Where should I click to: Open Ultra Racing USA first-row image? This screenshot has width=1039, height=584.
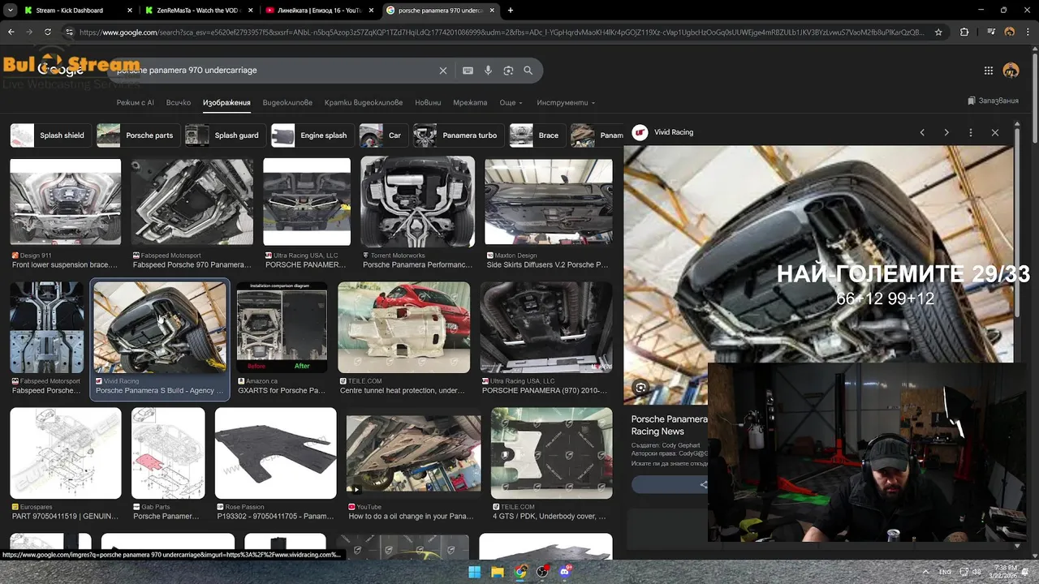click(x=307, y=202)
